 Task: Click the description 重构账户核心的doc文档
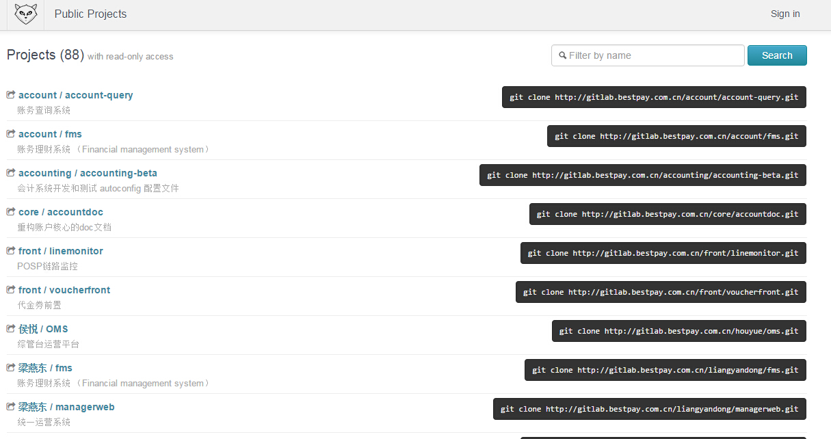(x=64, y=227)
